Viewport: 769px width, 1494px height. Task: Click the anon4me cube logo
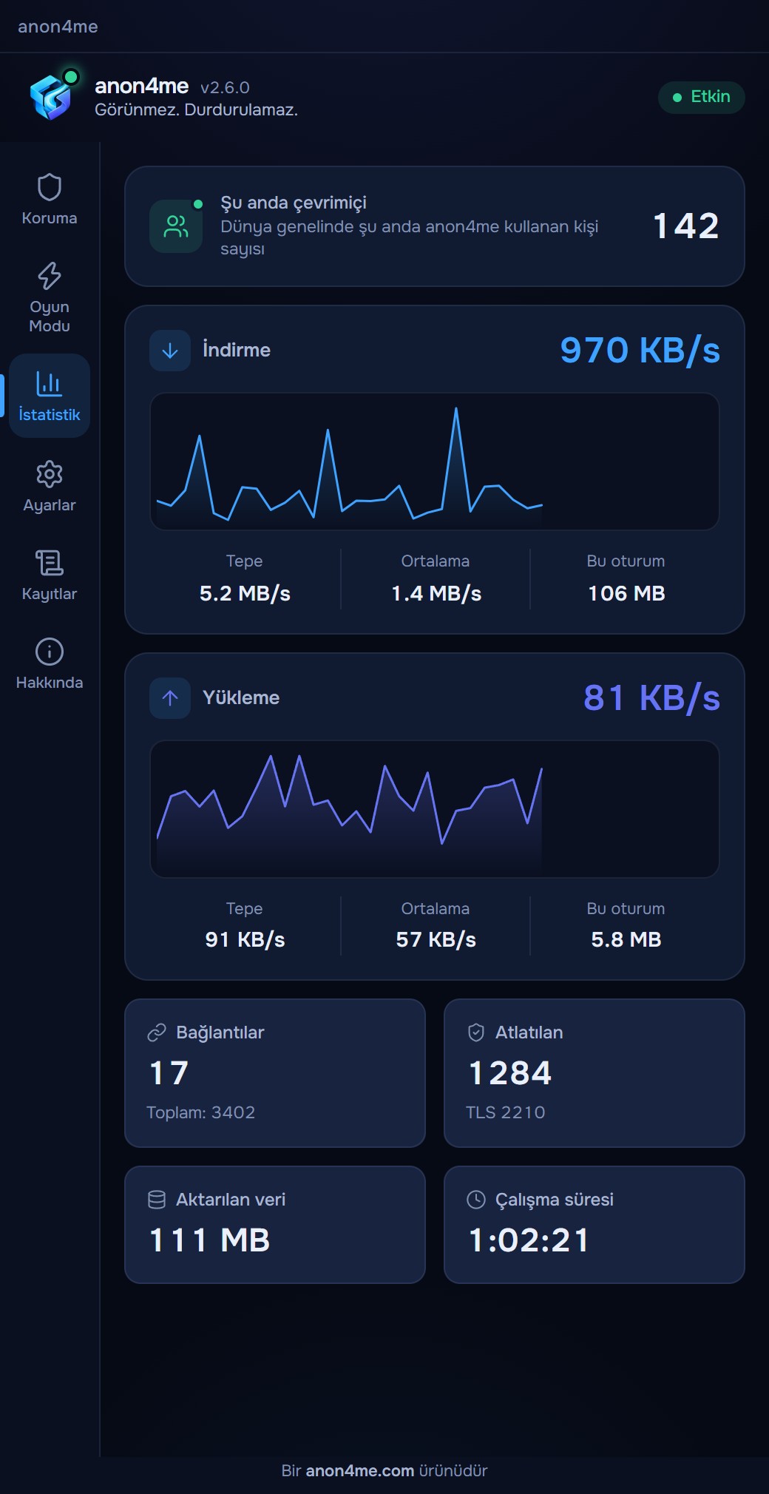coord(52,96)
